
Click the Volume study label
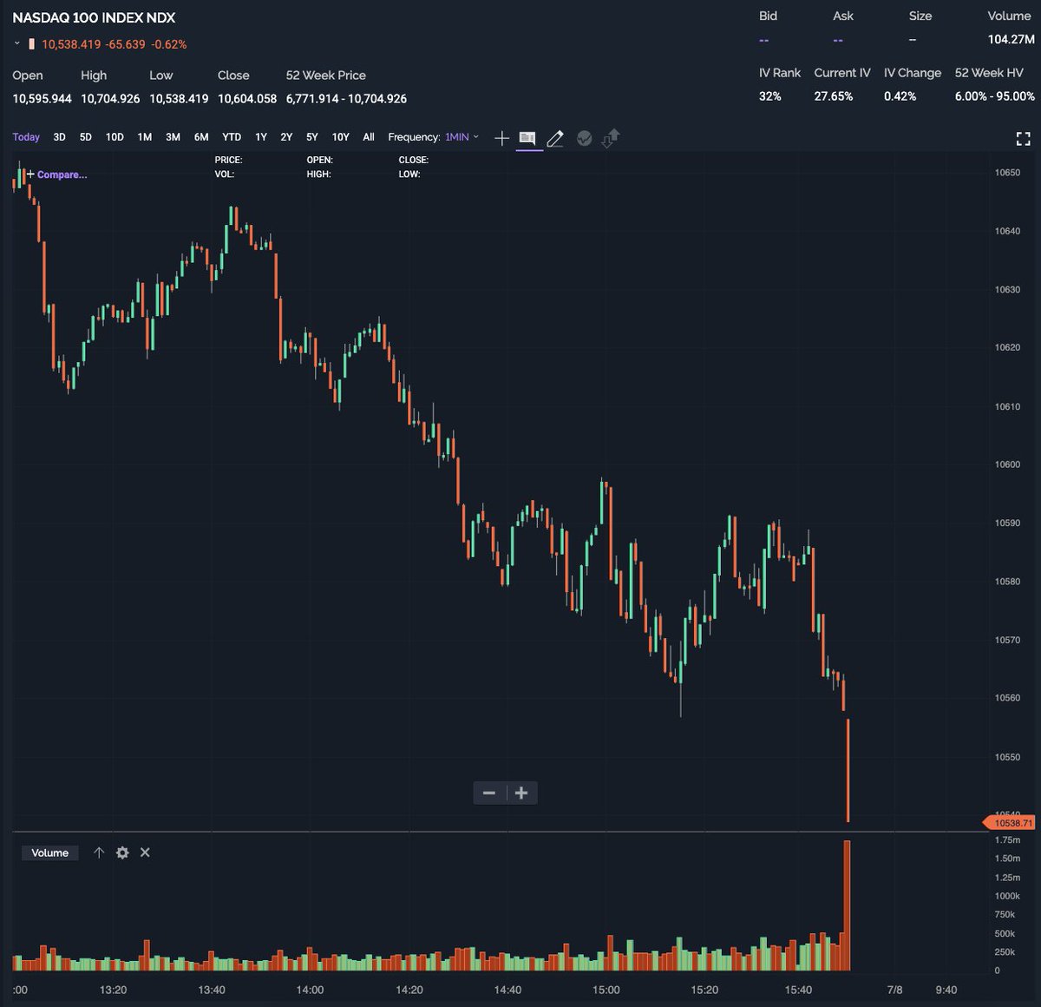[x=50, y=852]
